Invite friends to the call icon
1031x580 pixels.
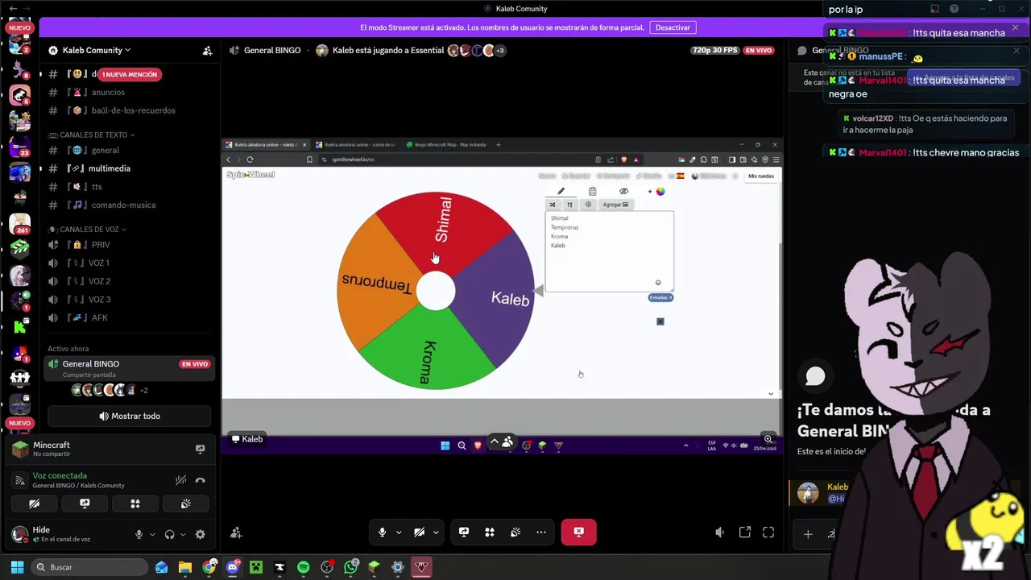(236, 532)
